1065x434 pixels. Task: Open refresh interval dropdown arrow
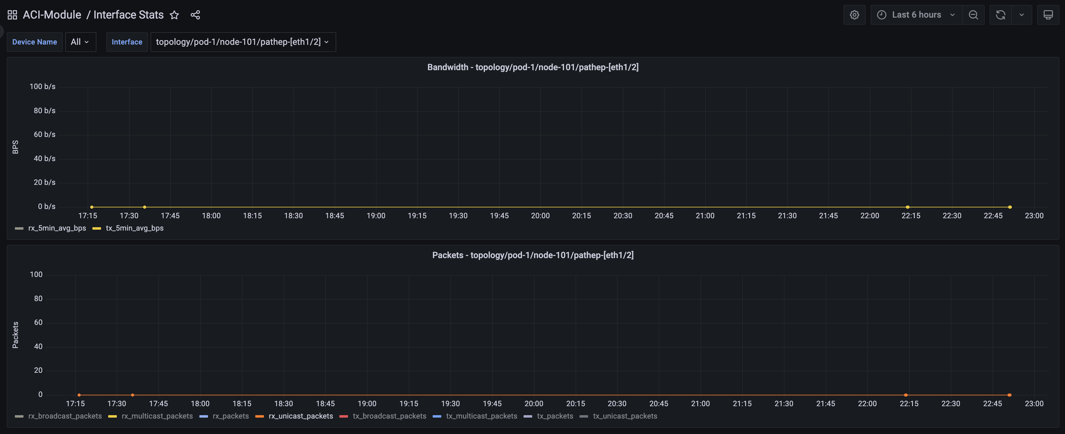tap(1021, 15)
